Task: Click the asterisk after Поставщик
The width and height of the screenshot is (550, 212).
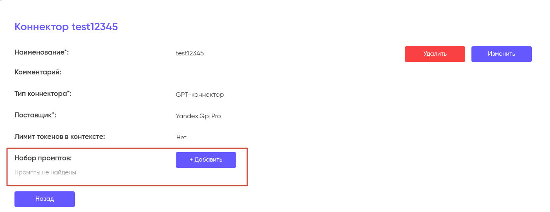Action: click(53, 113)
